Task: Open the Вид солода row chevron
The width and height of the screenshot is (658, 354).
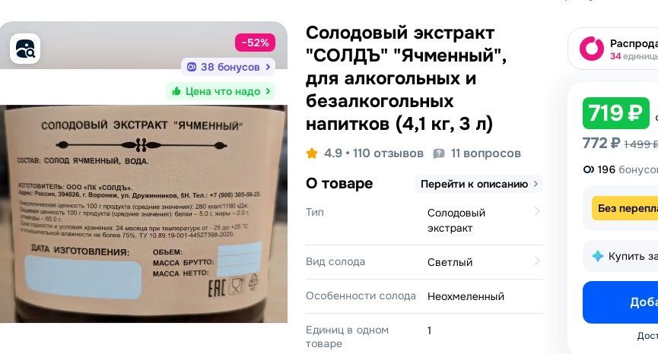Action: pyautogui.click(x=537, y=261)
